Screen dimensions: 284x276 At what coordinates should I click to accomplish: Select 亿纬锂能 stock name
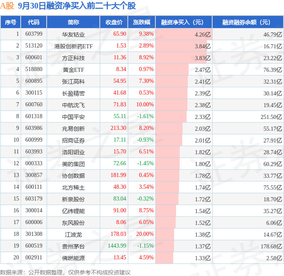click(x=73, y=211)
